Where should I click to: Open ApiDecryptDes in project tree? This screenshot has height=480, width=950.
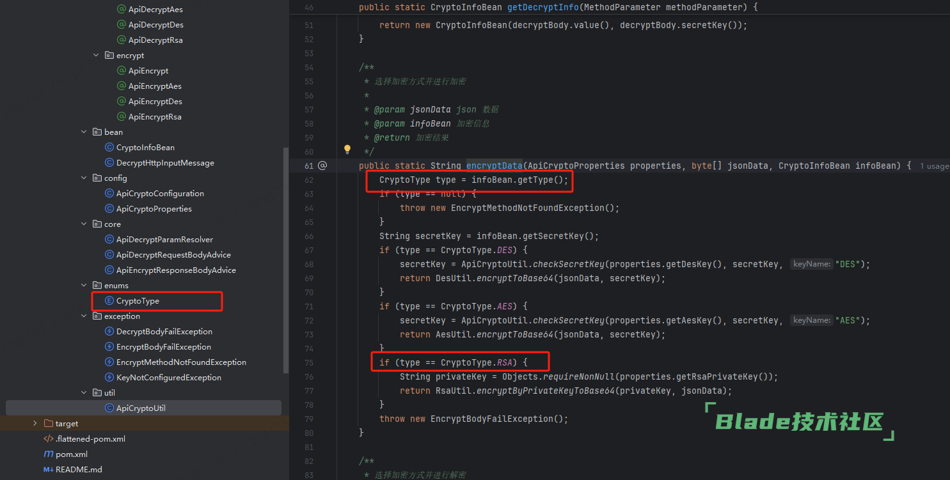(155, 25)
